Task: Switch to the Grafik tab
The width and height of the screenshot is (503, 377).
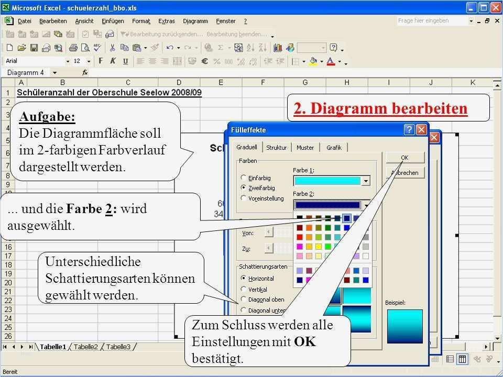Action: coord(334,148)
